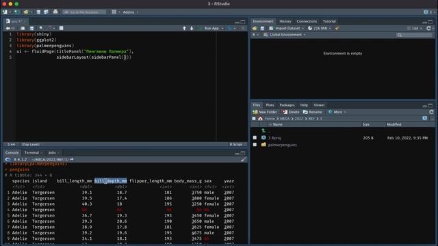View the console working directory arrow icon
This screenshot has width=438, height=246.
[x=72, y=159]
